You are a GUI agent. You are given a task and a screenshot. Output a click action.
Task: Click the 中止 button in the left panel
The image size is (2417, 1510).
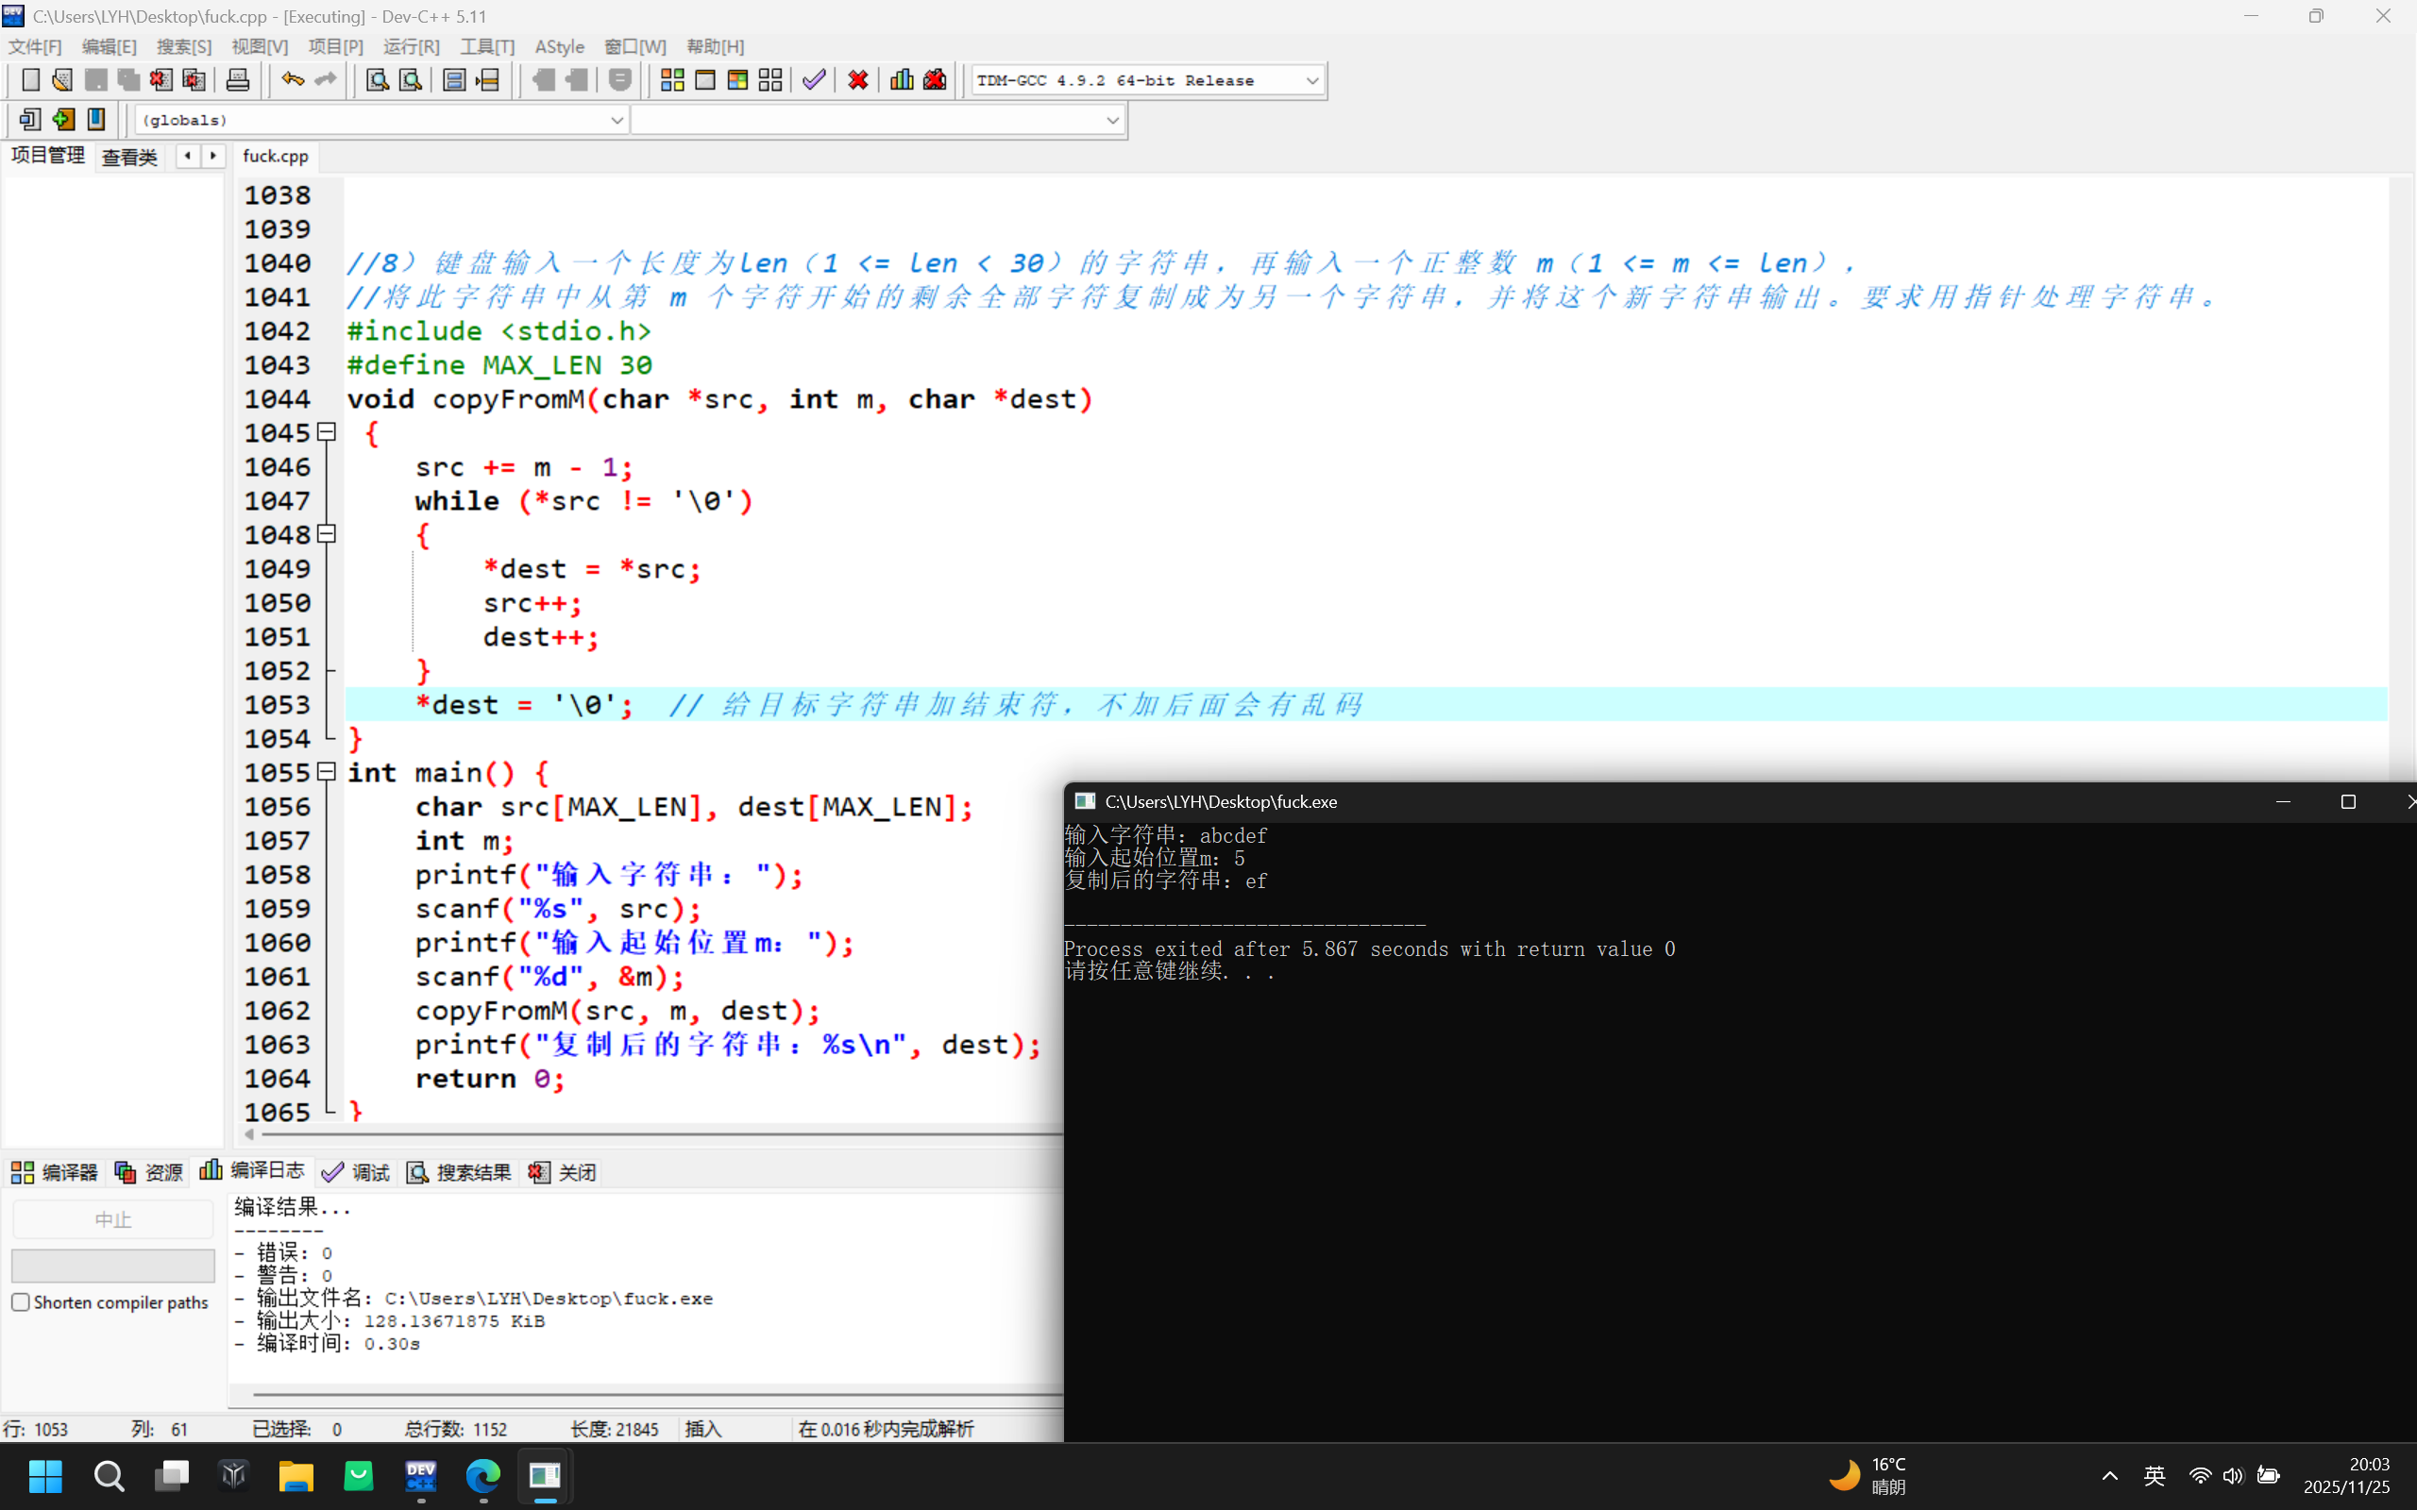111,1218
